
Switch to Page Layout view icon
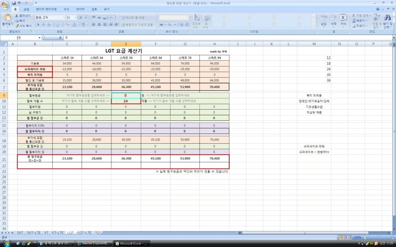pos(345,237)
